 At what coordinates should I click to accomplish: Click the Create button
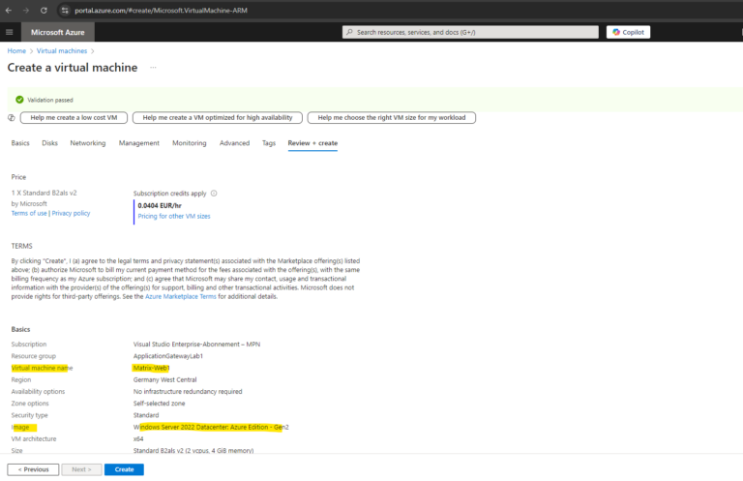(124, 469)
